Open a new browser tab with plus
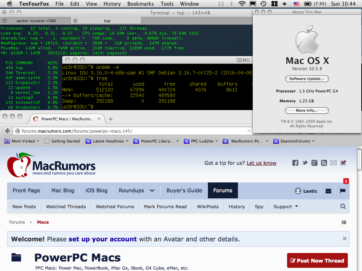The width and height of the screenshot is (362, 271). (x=111, y=119)
